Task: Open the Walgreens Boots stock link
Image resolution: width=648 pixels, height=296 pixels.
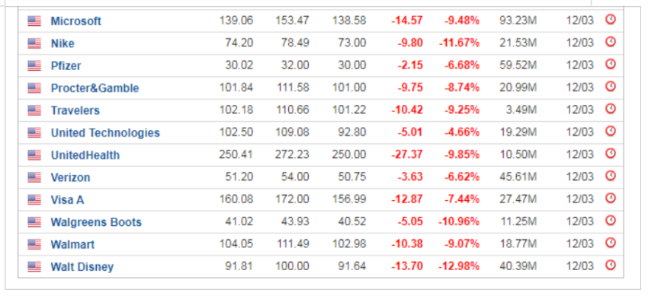Action: [96, 222]
